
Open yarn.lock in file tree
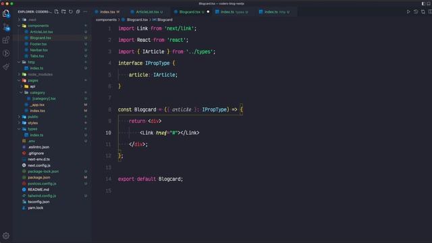click(x=35, y=208)
